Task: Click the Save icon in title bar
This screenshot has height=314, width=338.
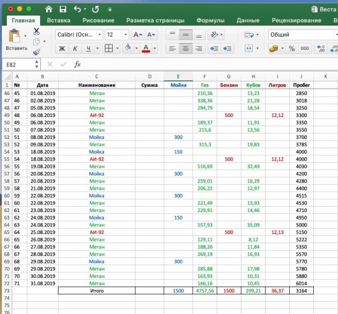Action: 63,9
